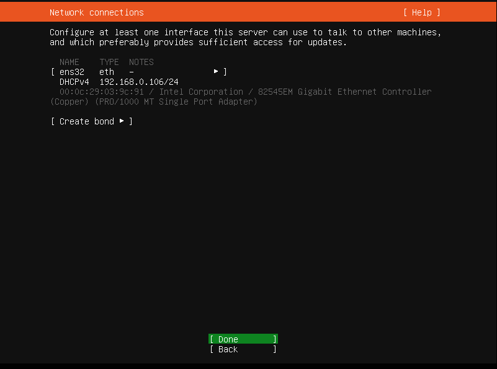Click the TYPE column header
This screenshot has height=369, width=497.
[109, 62]
